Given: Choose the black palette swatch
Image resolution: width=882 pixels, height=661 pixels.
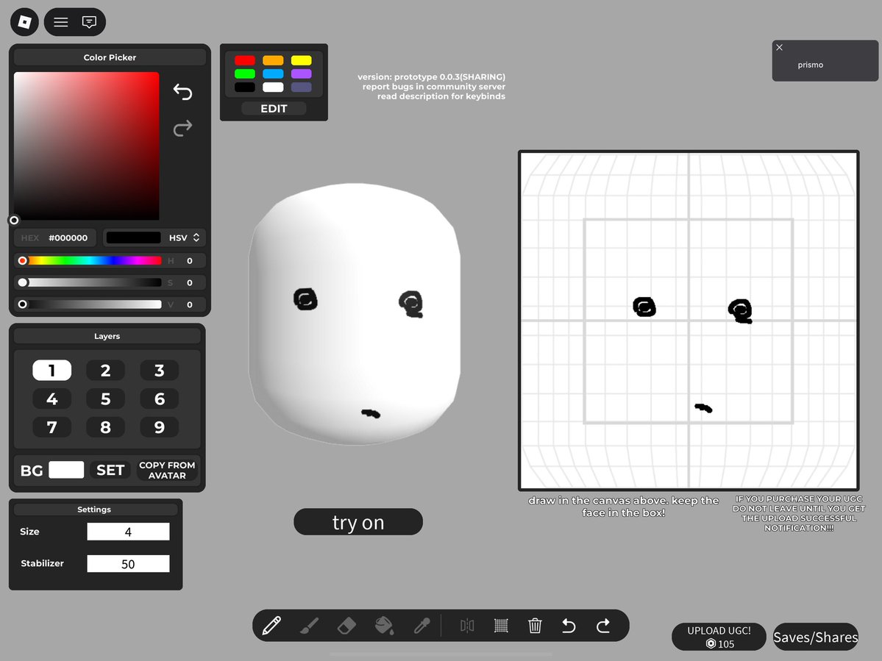Looking at the screenshot, I should pyautogui.click(x=245, y=87).
